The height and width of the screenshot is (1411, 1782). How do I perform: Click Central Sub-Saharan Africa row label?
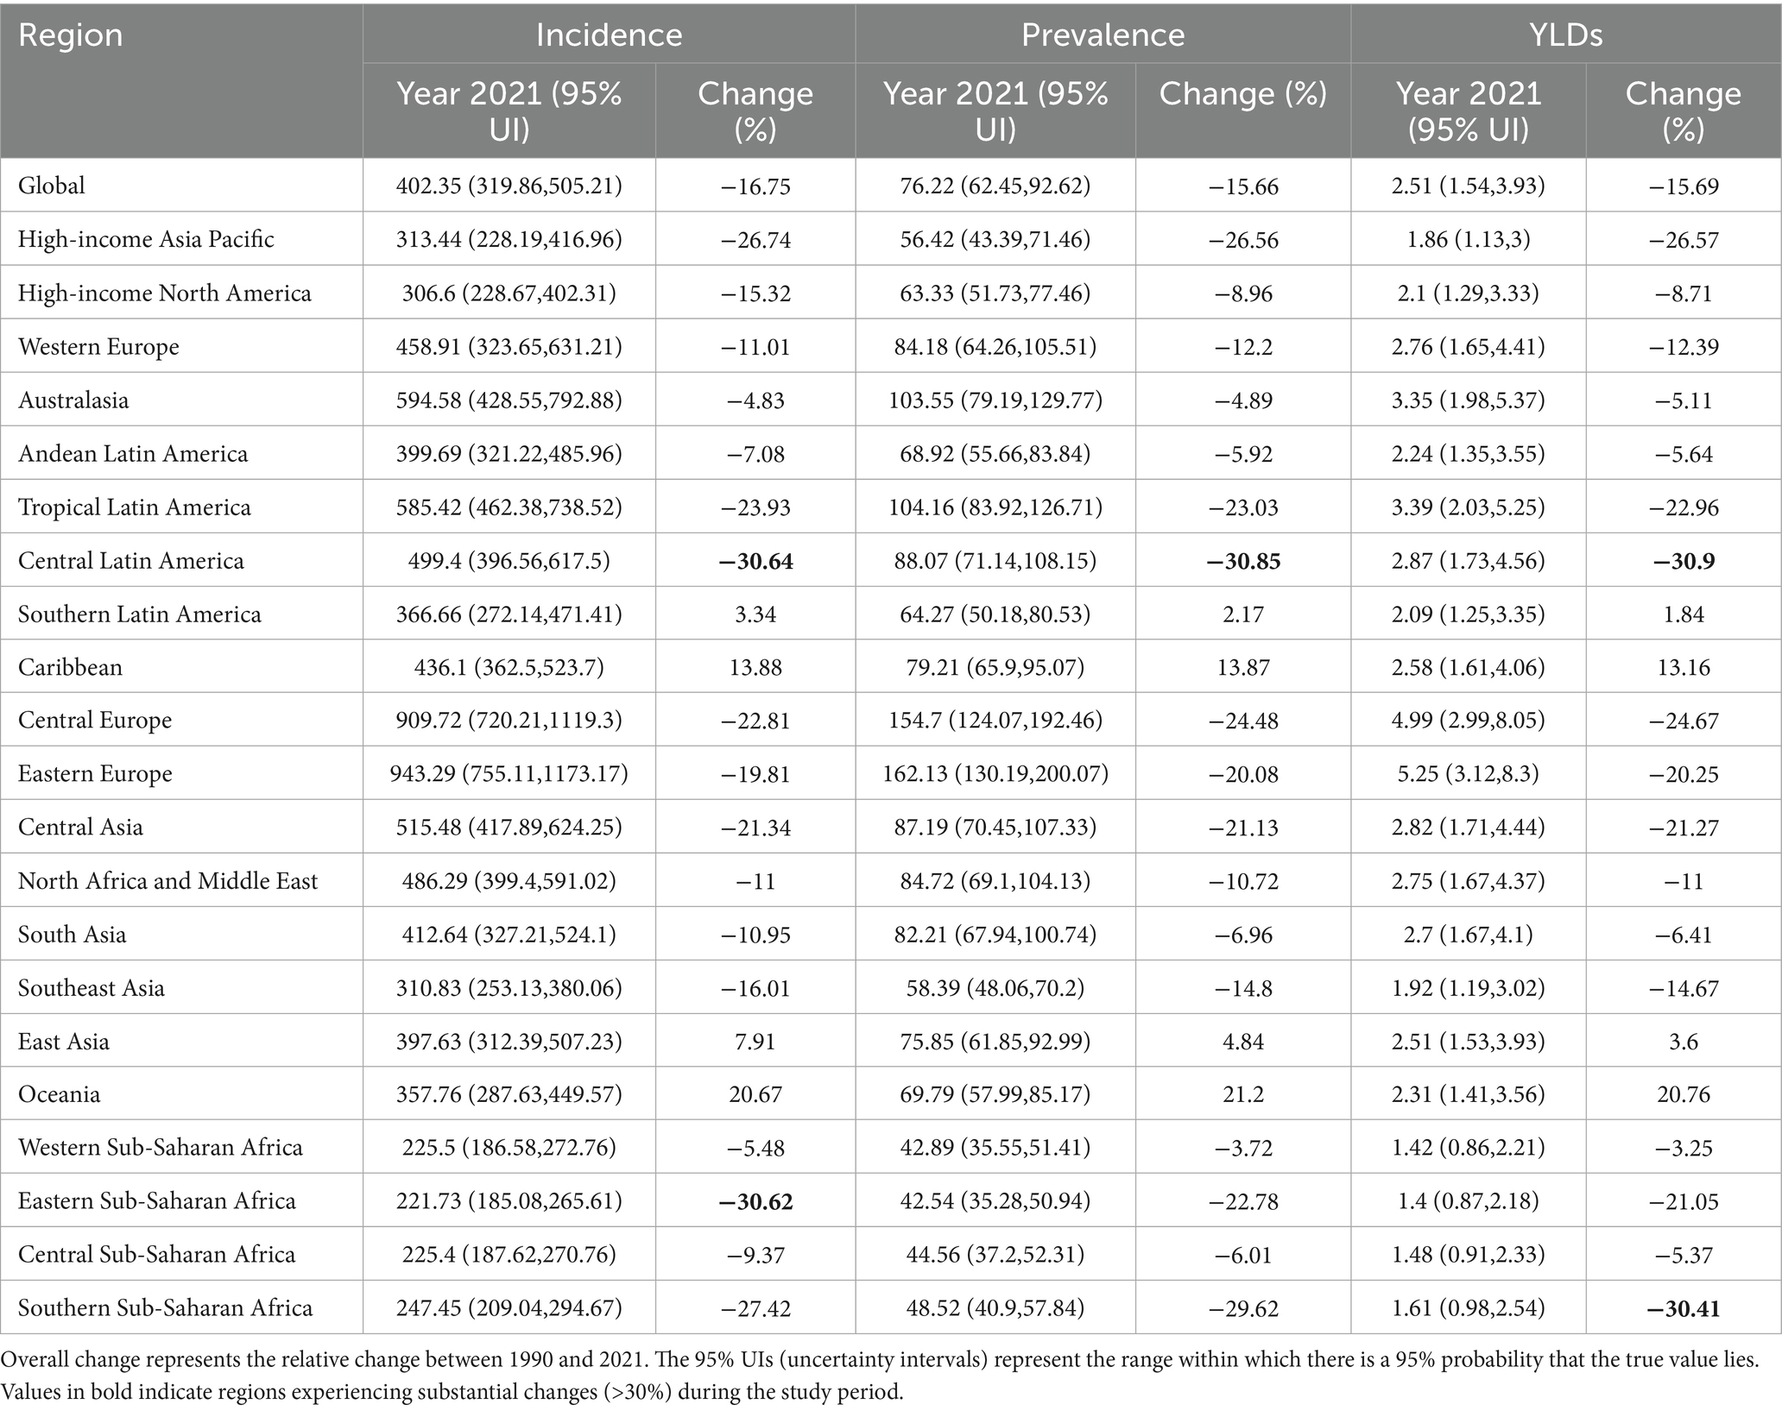156,1254
